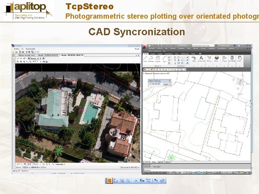The image size is (259, 194).
Task: Open Archivo menu in TcpStereo window
Action: pyautogui.click(x=16, y=49)
